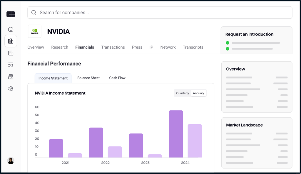The height and width of the screenshot is (174, 301).
Task: Open the Home icon in the sidebar
Action: [x=11, y=29]
